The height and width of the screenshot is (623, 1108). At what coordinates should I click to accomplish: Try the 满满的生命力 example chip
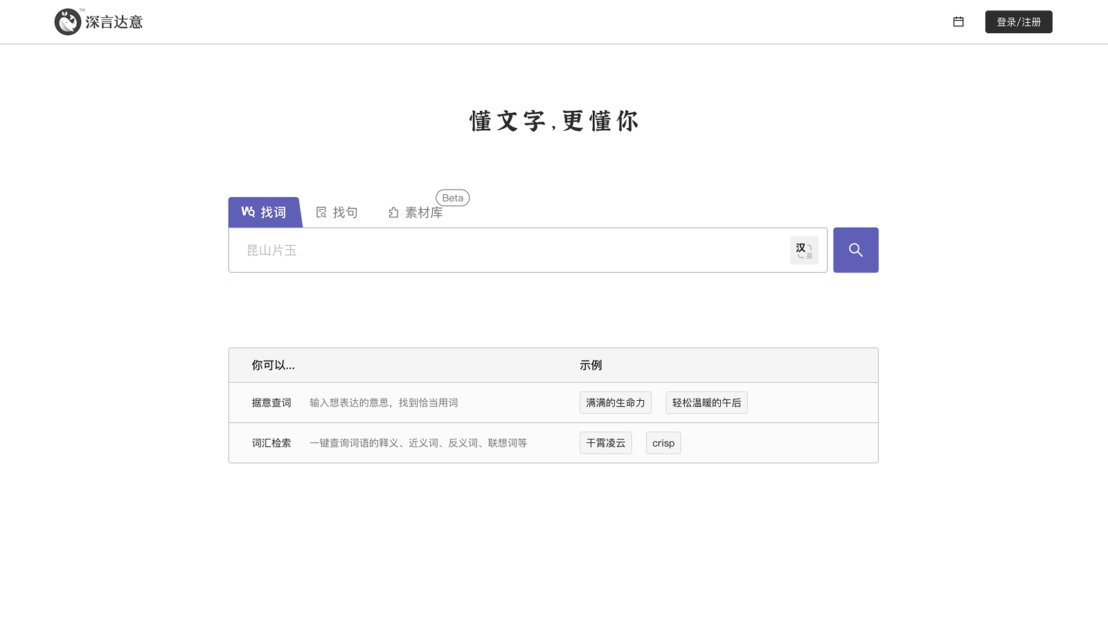pyautogui.click(x=615, y=402)
